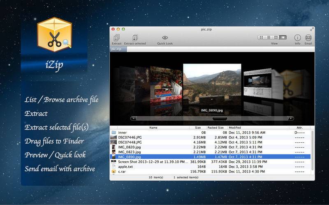This screenshot has height=205, width=329.
Task: Click the Extract toolbar icon
Action: (x=116, y=38)
